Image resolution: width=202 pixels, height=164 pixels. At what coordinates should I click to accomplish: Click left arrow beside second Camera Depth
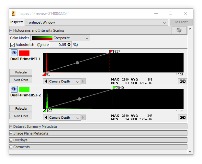pyautogui.click(x=46, y=117)
